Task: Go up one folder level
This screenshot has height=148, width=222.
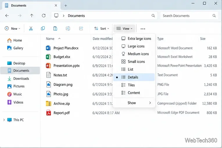Action: pyautogui.click(x=32, y=16)
